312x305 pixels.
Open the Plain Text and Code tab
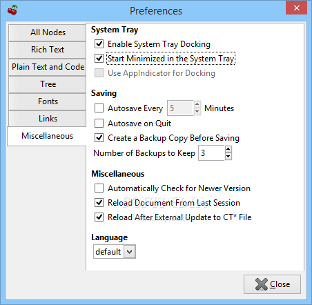[x=48, y=67]
